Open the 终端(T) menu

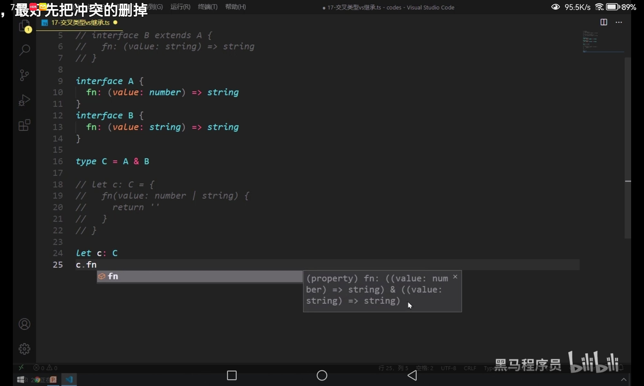208,7
